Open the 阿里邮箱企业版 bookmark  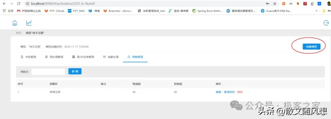[x=29, y=11]
